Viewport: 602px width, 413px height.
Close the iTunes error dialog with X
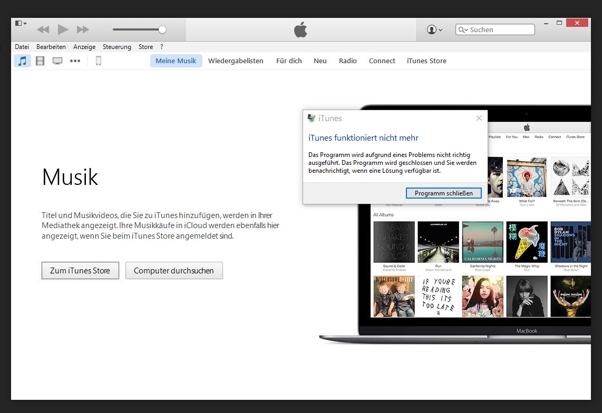[x=479, y=118]
